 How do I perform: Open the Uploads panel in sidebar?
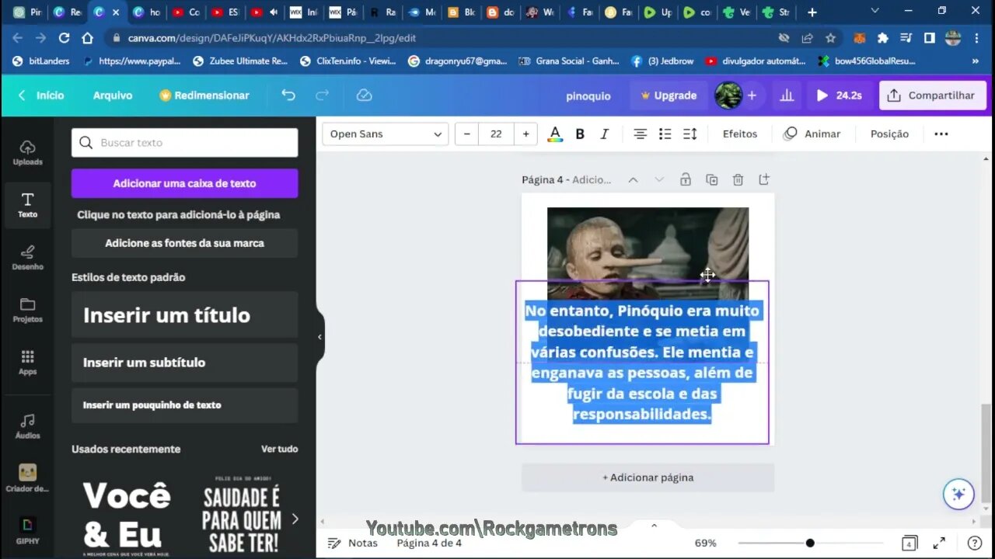tap(27, 153)
